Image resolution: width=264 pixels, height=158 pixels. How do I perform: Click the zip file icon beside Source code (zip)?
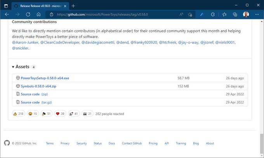point(18,94)
